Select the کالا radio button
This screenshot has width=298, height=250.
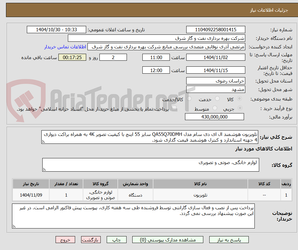[240, 99]
